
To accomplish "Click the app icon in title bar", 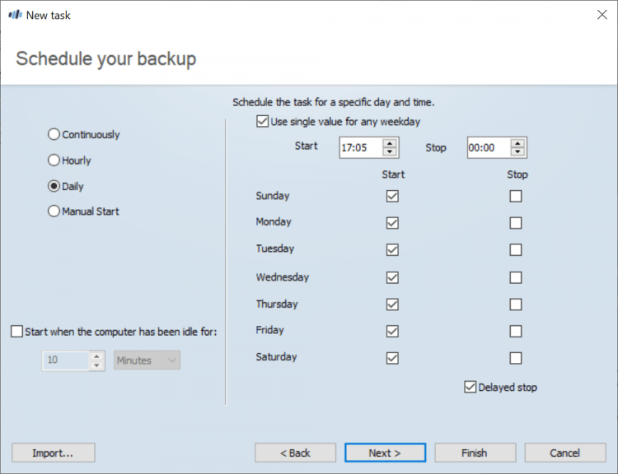I will [15, 15].
